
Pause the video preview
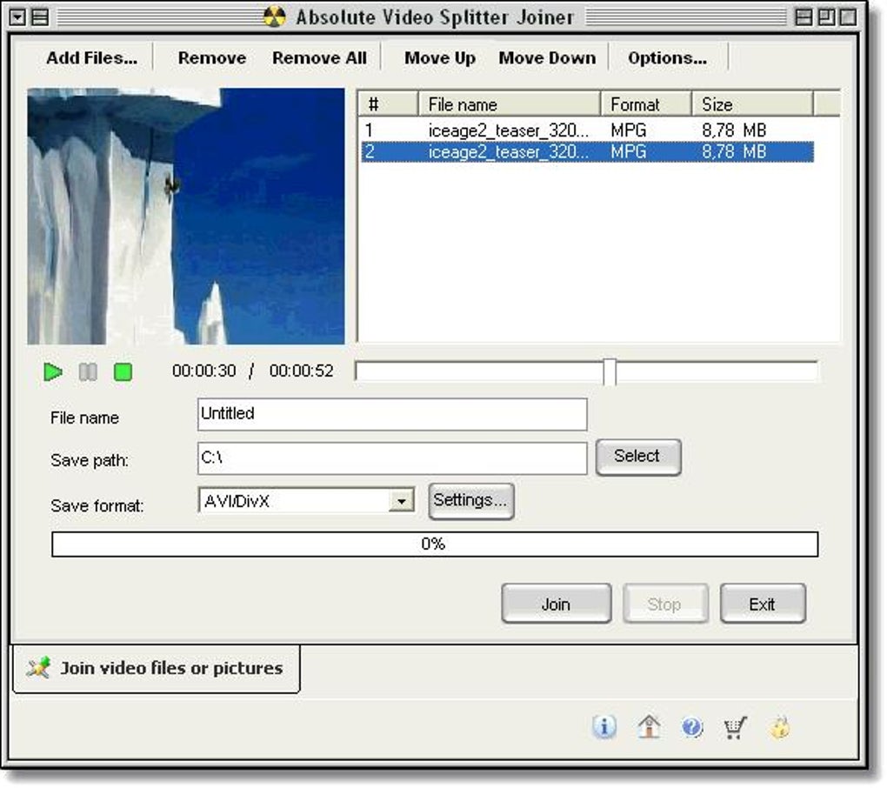pos(88,372)
